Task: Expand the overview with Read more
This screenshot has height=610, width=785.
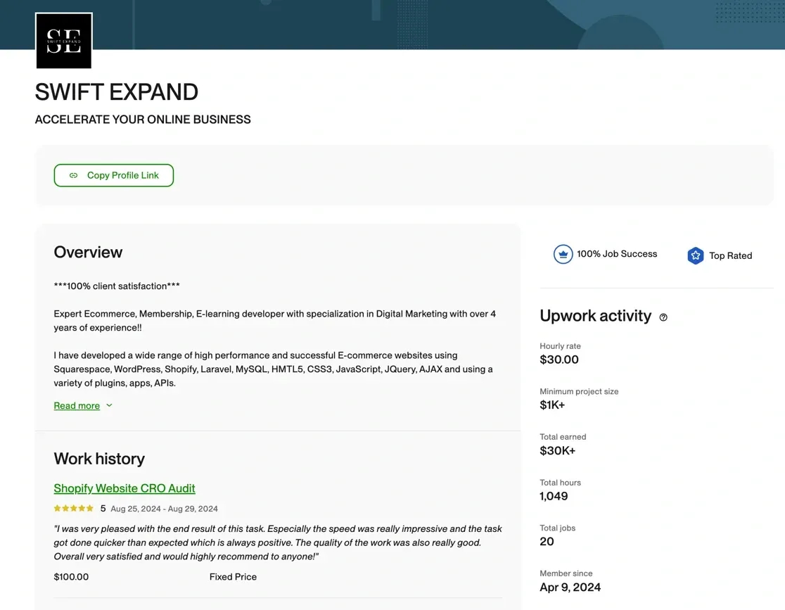Action: (77, 406)
